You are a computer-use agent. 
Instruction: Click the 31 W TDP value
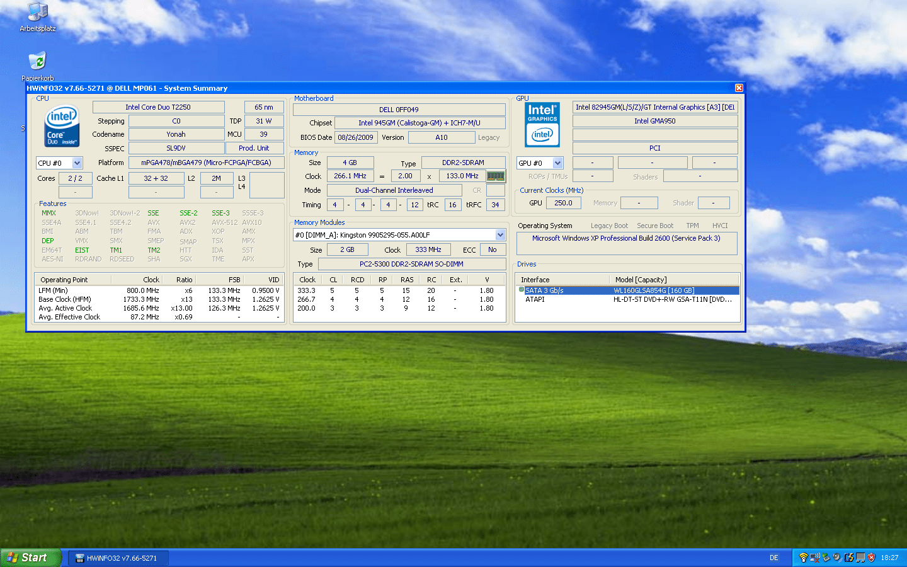(263, 121)
